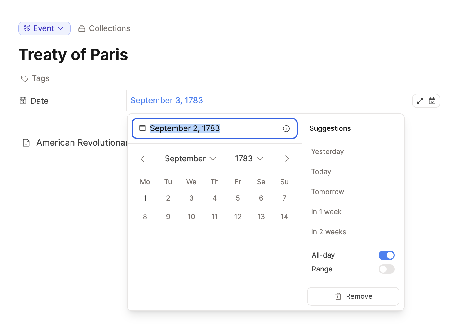The image size is (452, 329).
Task: Go to previous month with left arrow
Action: [142, 159]
